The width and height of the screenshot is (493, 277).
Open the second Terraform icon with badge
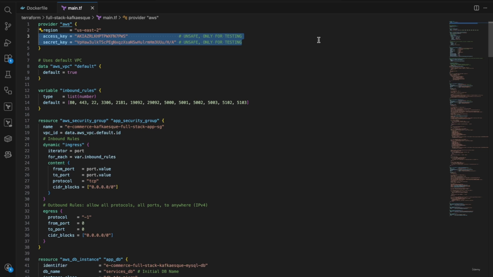[x=8, y=123]
